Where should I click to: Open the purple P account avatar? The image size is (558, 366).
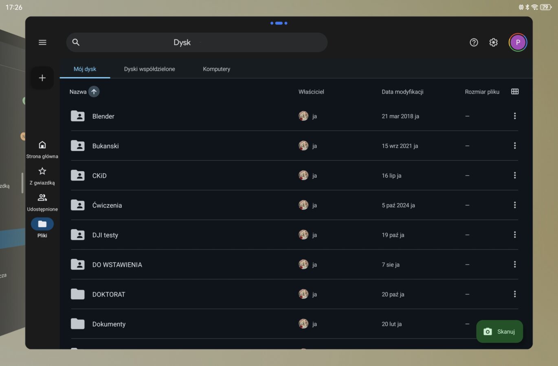pos(518,42)
